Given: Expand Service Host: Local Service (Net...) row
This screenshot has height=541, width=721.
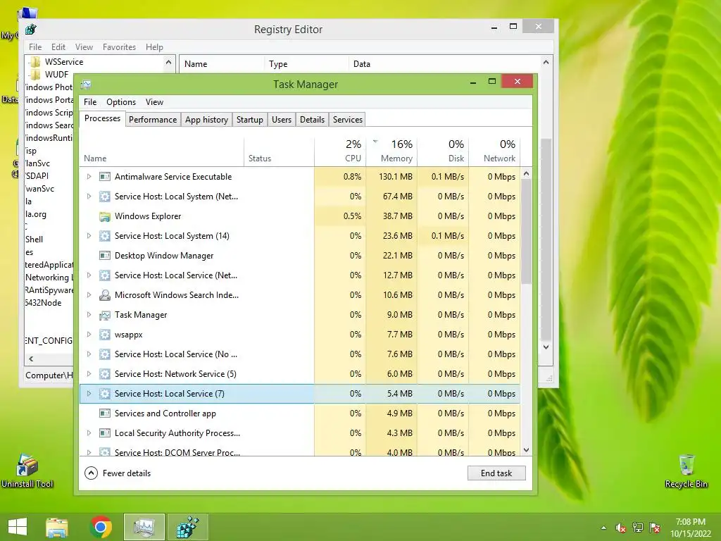Looking at the screenshot, I should coord(89,275).
